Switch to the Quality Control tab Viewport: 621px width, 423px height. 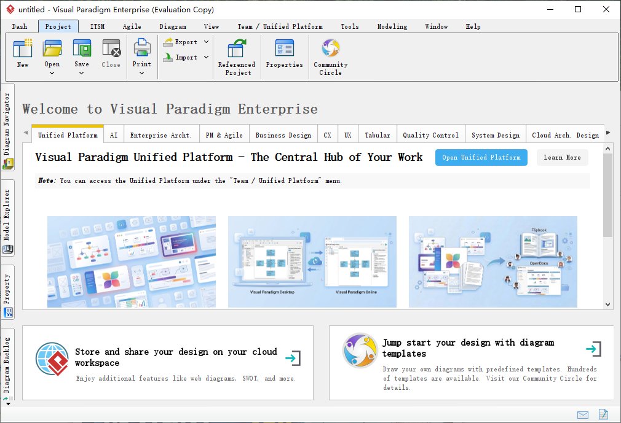tap(431, 135)
